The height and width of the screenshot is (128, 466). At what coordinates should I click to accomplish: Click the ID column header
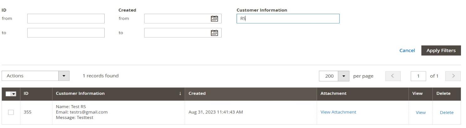coord(26,94)
